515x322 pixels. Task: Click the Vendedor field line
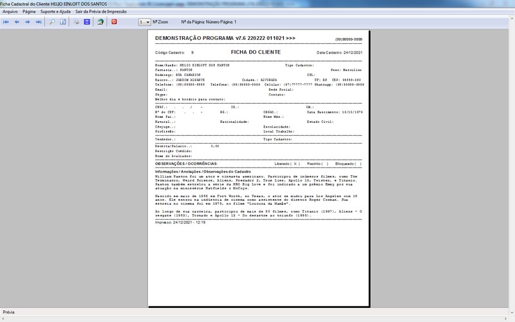coord(165,139)
